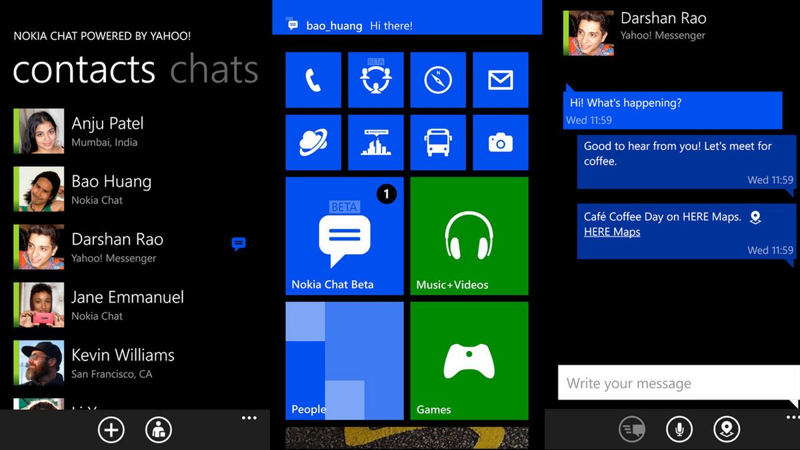Open the HERE Transit bus tile
Image resolution: width=800 pixels, height=450 pixels.
coord(438,142)
